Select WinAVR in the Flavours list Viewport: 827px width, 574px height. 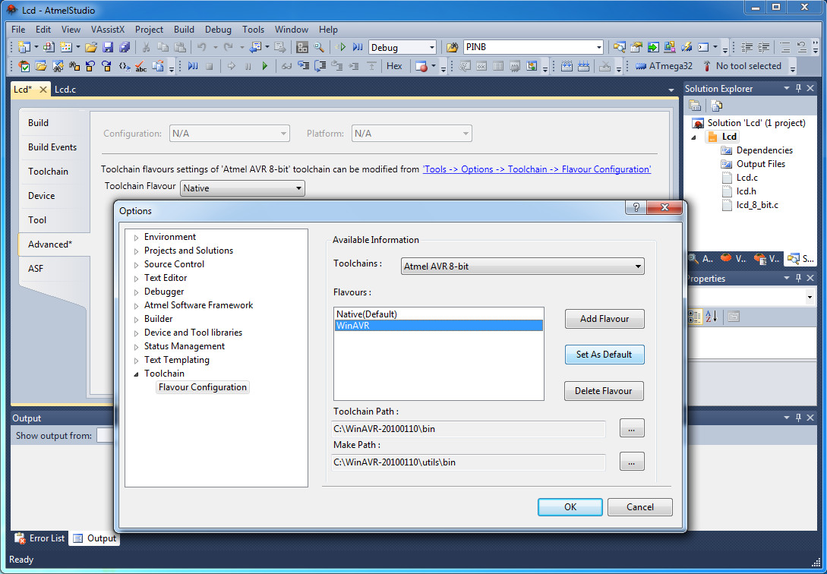439,326
